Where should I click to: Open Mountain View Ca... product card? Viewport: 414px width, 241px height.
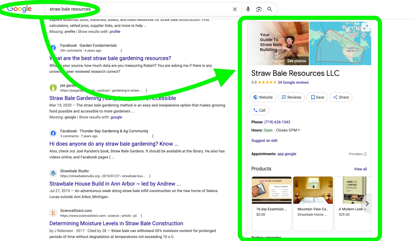pos(313,204)
